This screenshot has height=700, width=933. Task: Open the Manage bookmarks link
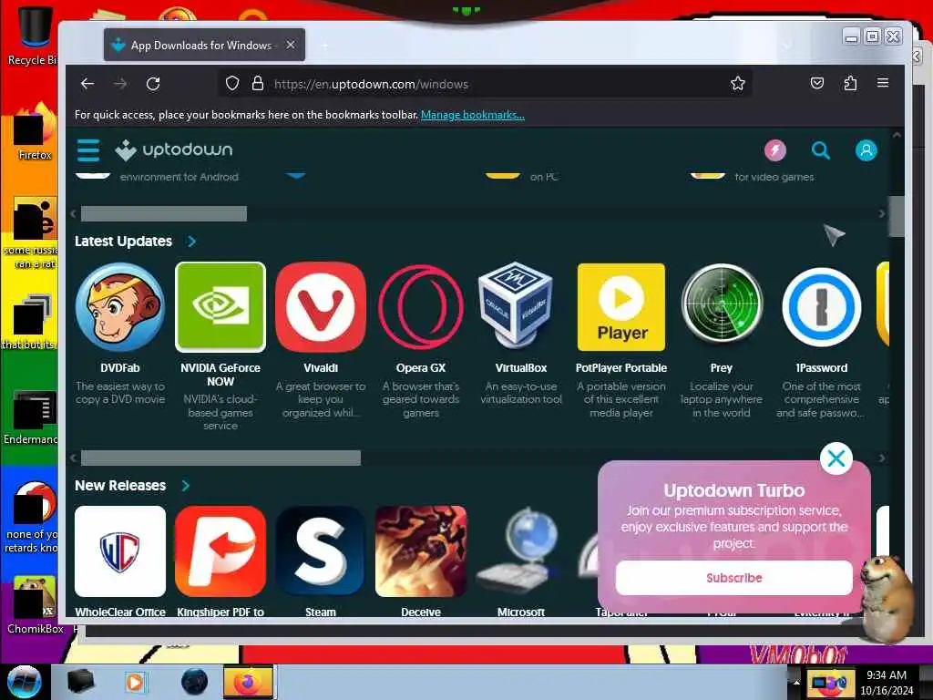[473, 115]
